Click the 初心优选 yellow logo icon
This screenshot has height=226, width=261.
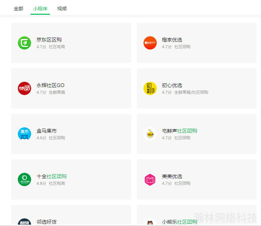point(150,88)
